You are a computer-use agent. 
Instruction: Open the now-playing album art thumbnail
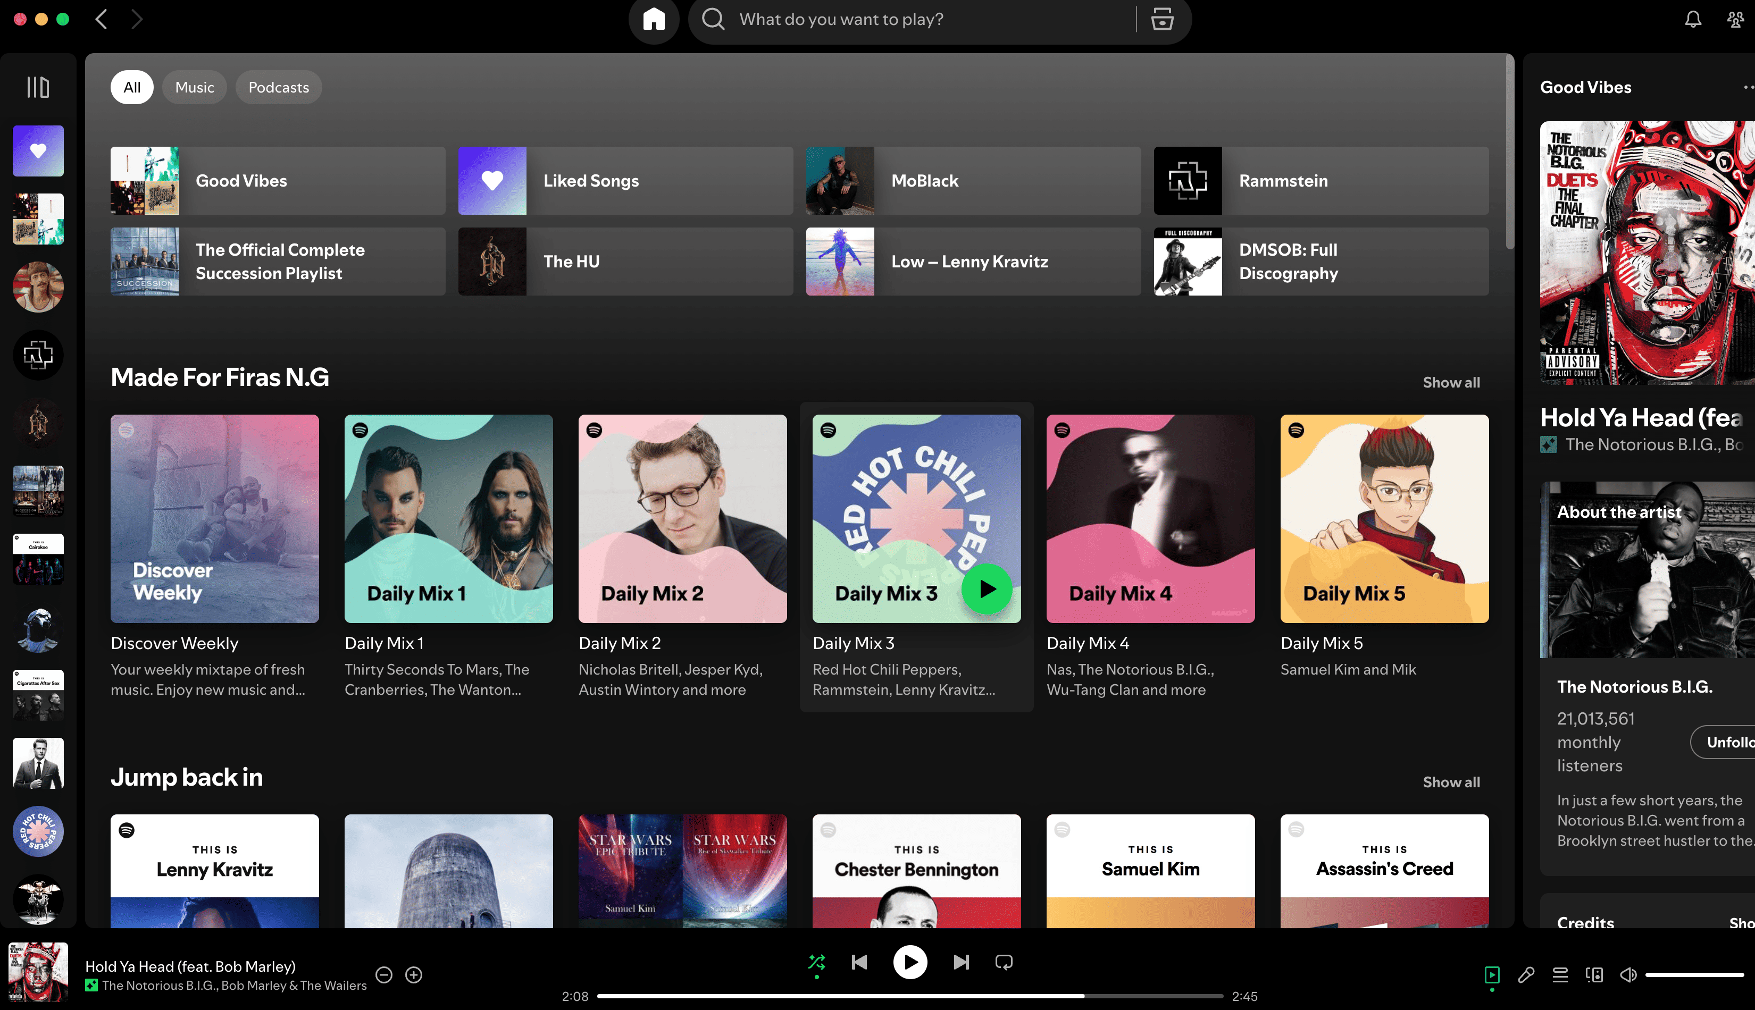click(x=38, y=972)
